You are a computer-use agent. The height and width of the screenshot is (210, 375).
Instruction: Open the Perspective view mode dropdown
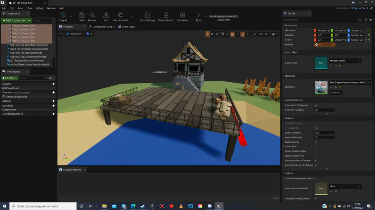click(x=74, y=34)
